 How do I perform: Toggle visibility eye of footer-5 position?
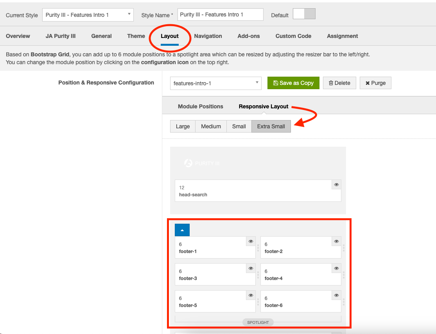click(x=251, y=295)
